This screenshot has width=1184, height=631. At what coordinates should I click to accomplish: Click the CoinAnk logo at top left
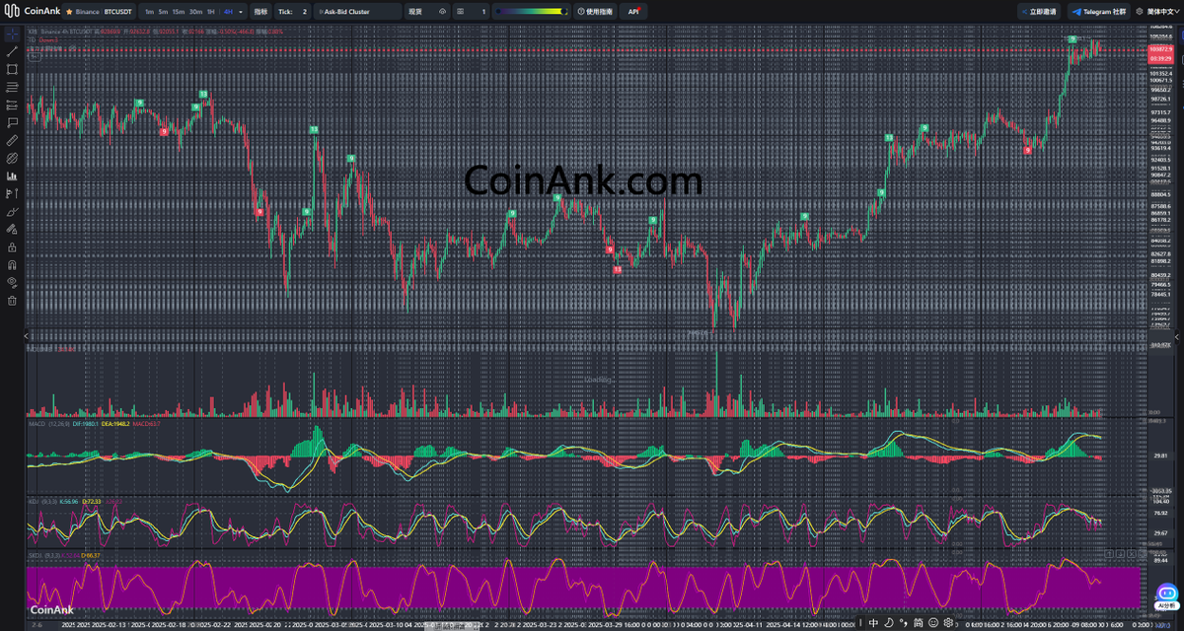[x=33, y=11]
